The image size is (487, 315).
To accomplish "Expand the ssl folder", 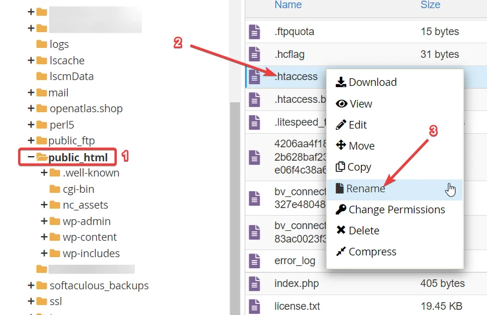I will pyautogui.click(x=31, y=302).
